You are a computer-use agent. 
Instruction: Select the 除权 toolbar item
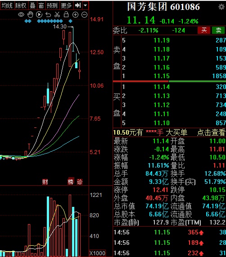(x=21, y=5)
